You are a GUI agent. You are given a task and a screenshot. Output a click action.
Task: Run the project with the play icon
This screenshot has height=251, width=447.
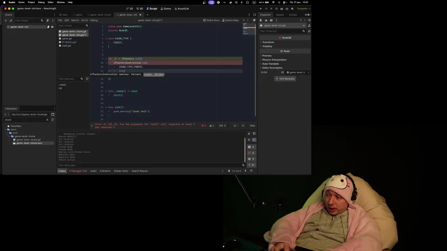261,8
